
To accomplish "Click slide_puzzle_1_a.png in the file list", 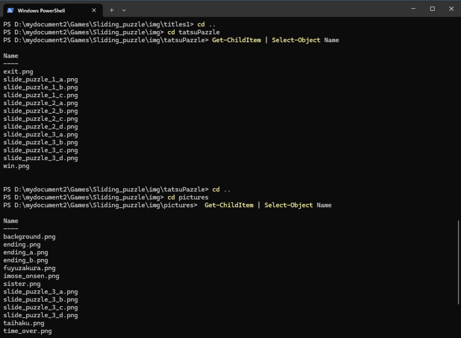I will 41,80.
